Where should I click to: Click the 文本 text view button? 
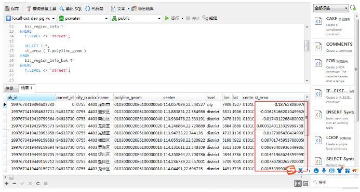click(x=118, y=9)
